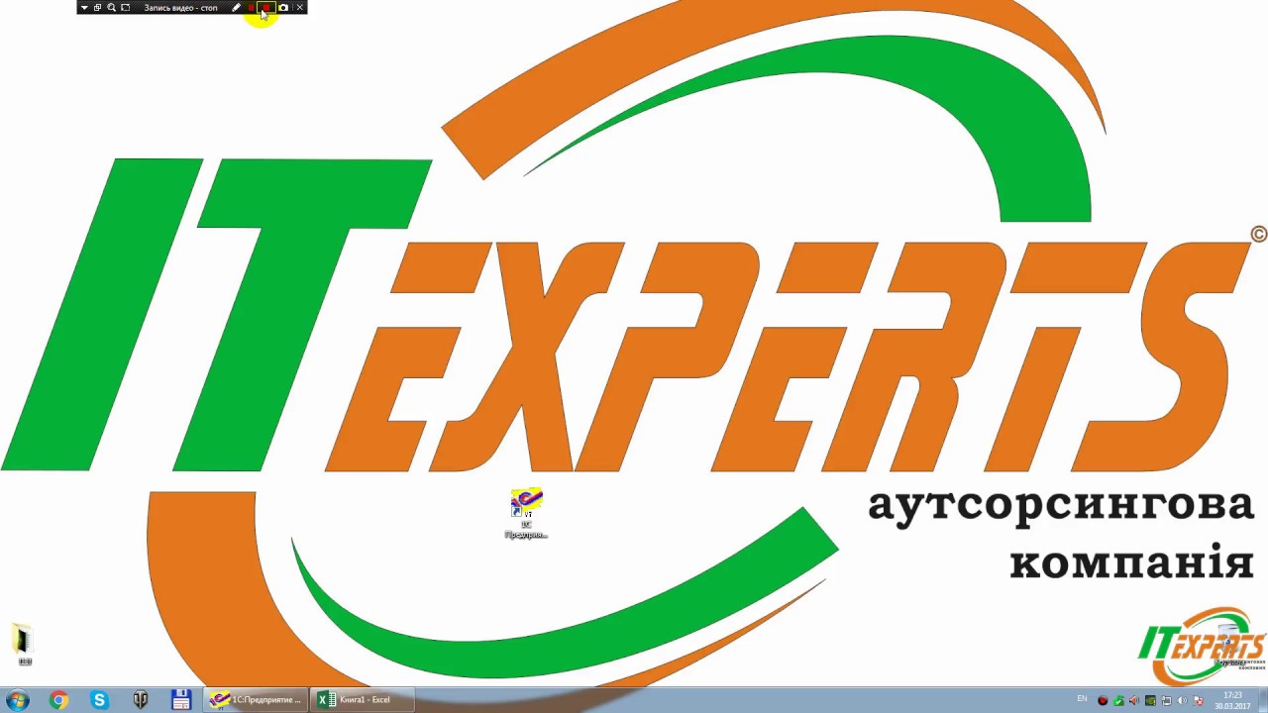The height and width of the screenshot is (713, 1268).
Task: Click the 'Запись видео - стоп' label
Action: click(x=181, y=8)
